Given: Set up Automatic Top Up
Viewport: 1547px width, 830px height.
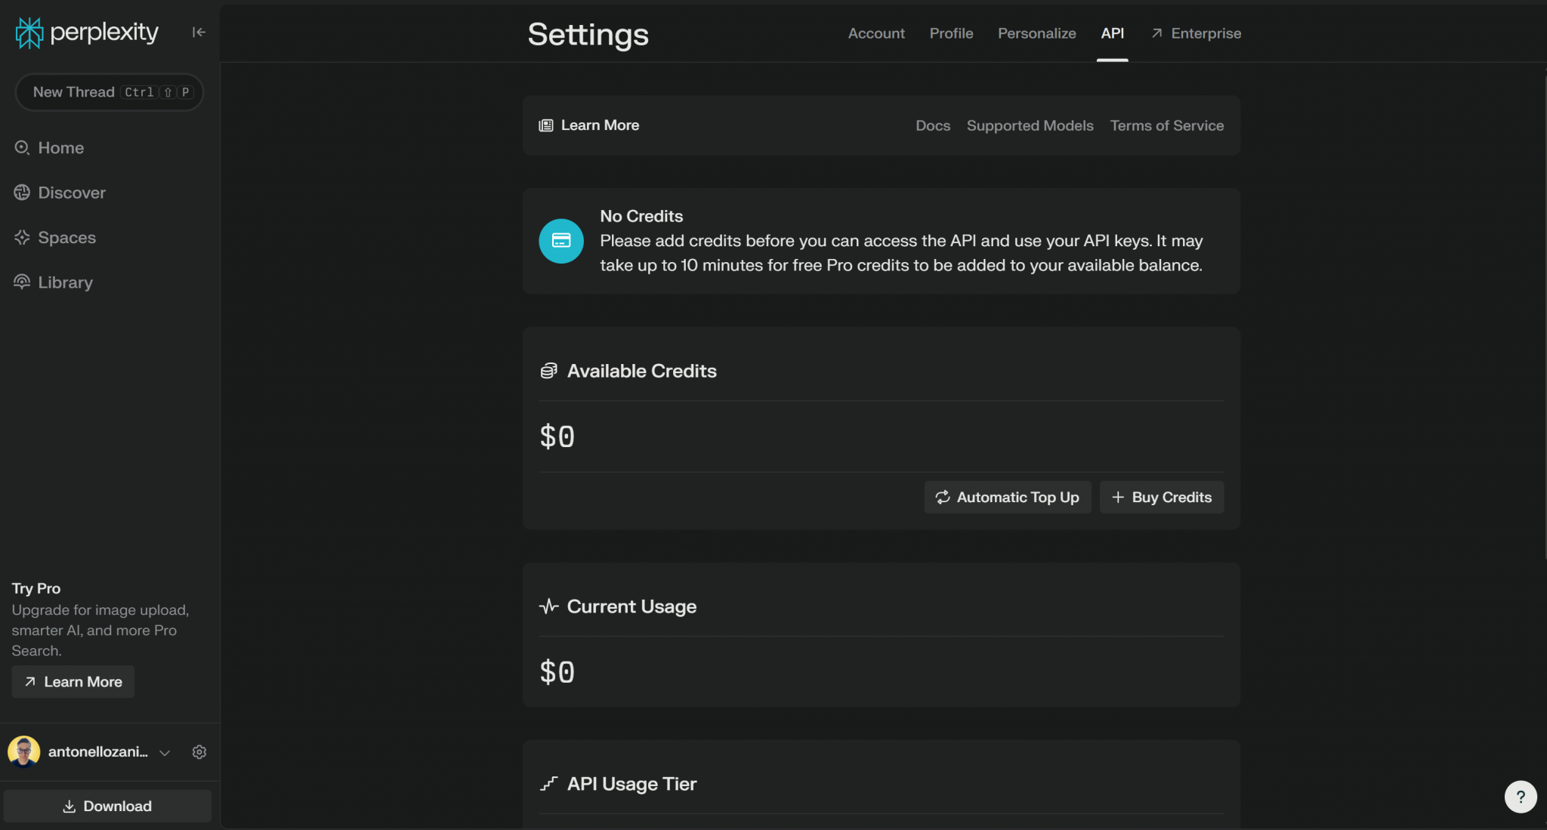Looking at the screenshot, I should [x=1007, y=497].
